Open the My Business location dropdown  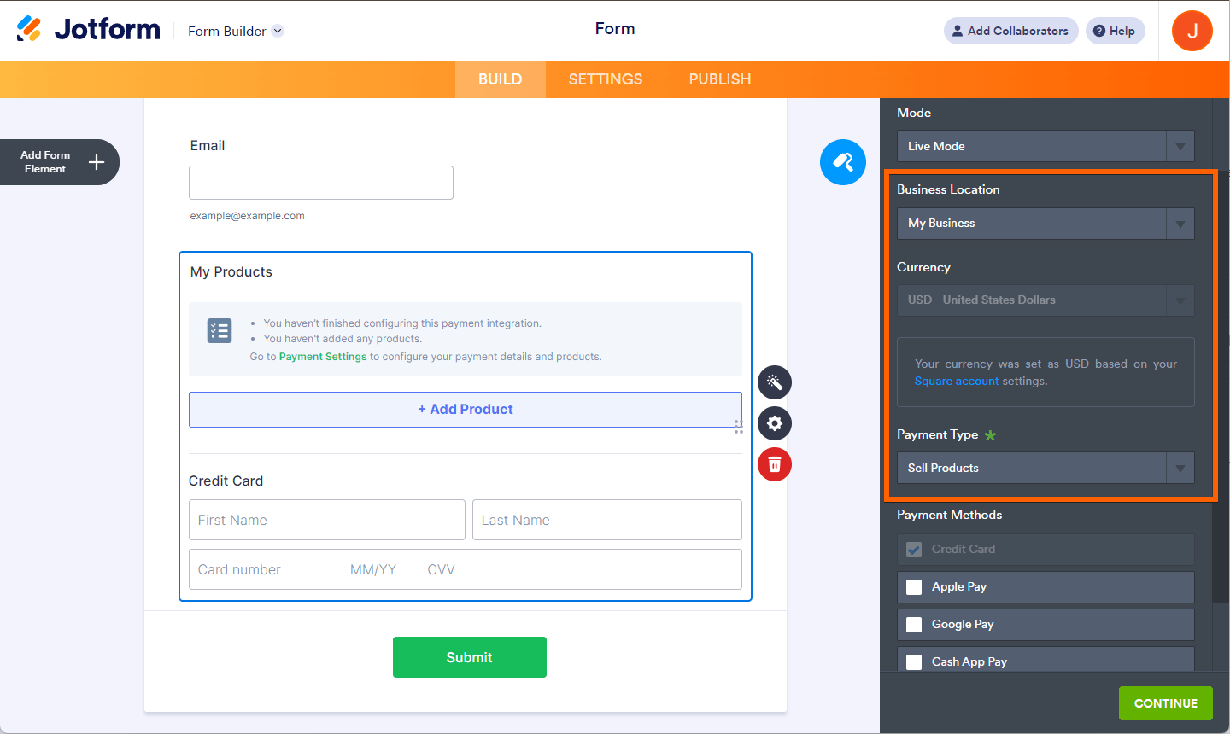[x=1045, y=224]
